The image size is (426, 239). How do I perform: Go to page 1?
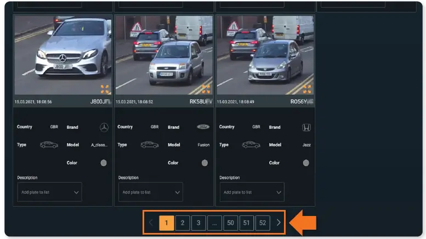tap(167, 223)
